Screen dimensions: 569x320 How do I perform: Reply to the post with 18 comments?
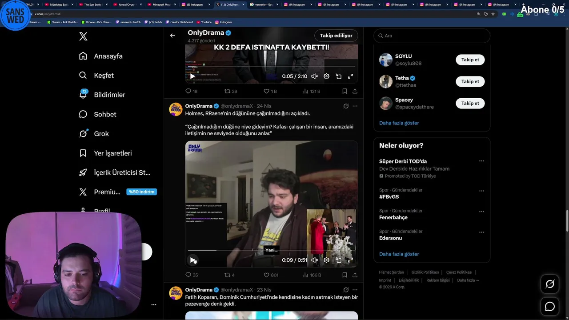(x=191, y=91)
